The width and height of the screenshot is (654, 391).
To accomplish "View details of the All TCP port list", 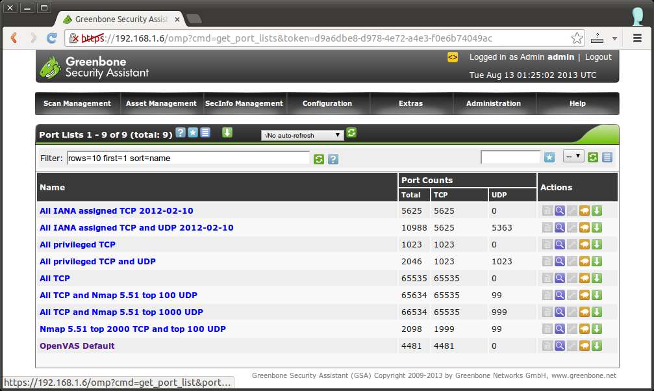I will (560, 279).
